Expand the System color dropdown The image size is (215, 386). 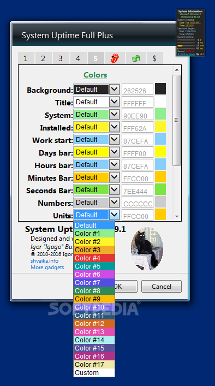click(115, 114)
